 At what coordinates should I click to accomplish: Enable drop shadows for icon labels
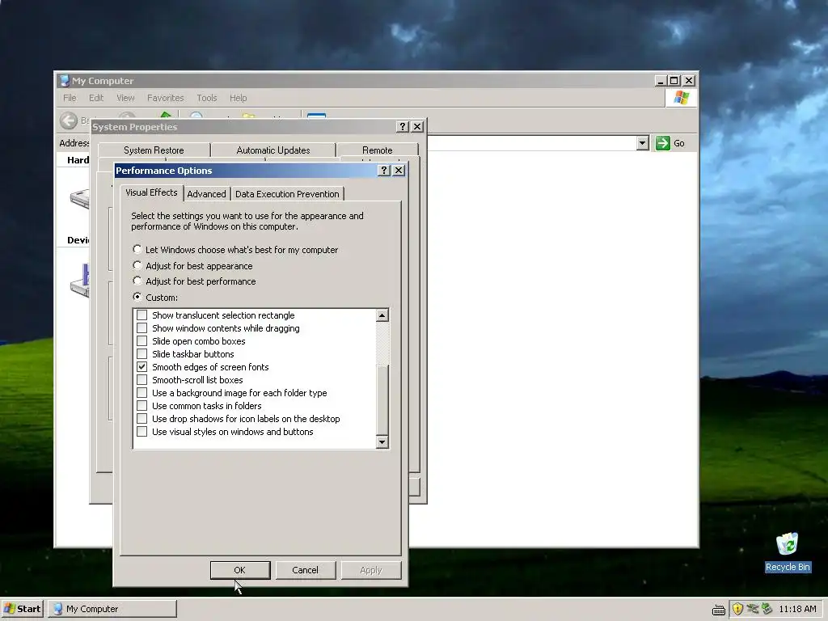coord(142,419)
